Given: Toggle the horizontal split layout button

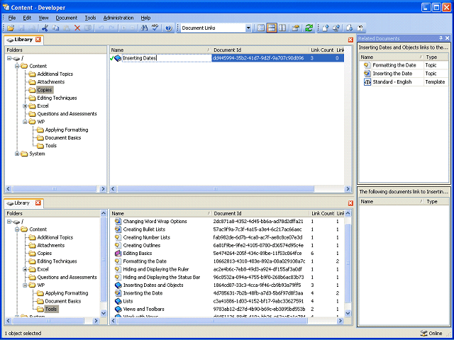Looking at the screenshot, I should (x=272, y=28).
